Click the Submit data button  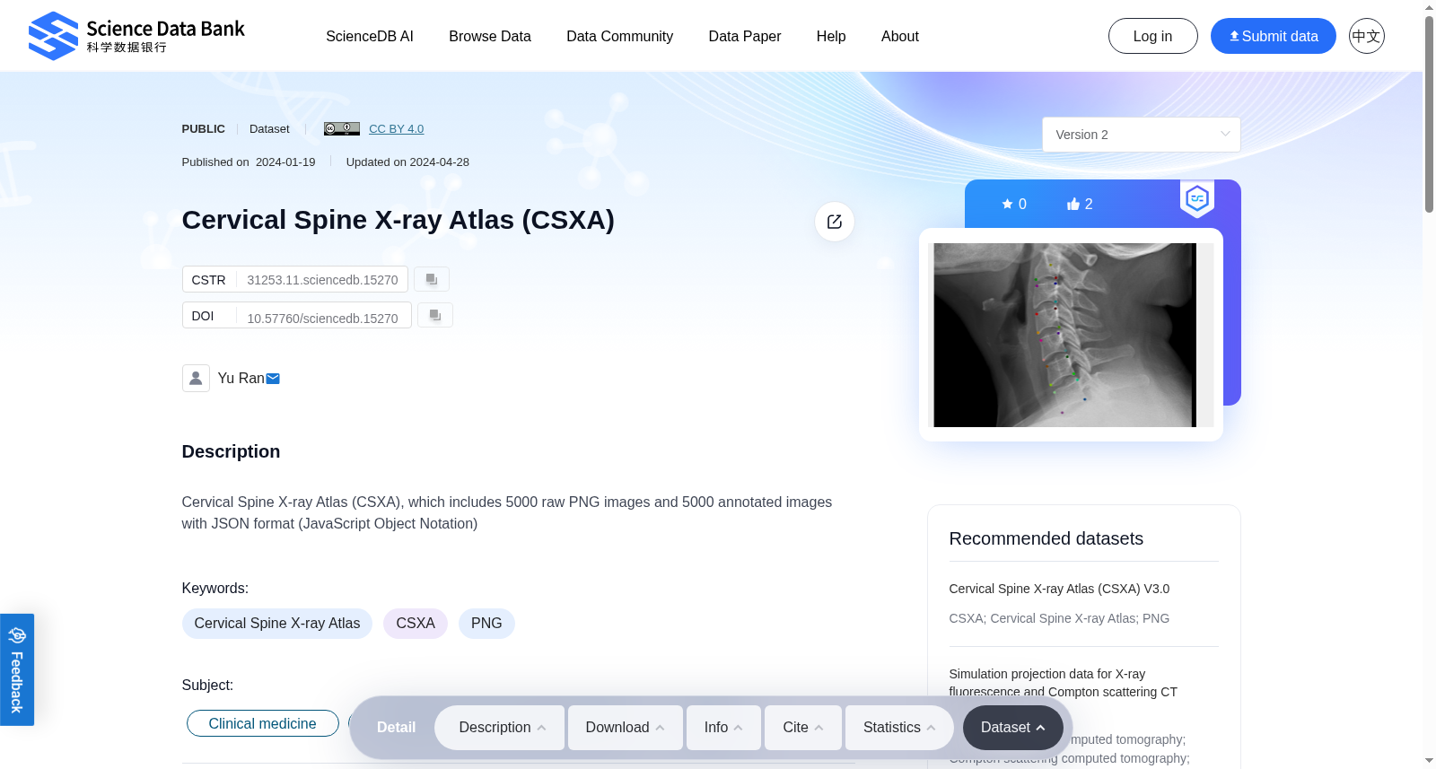1274,36
